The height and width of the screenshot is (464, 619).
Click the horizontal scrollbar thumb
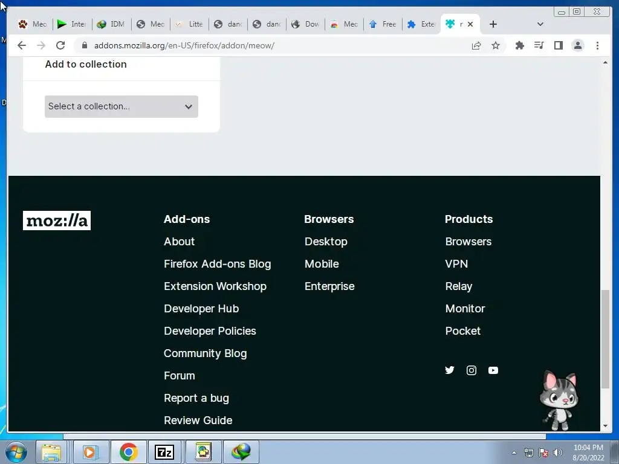coord(305,436)
